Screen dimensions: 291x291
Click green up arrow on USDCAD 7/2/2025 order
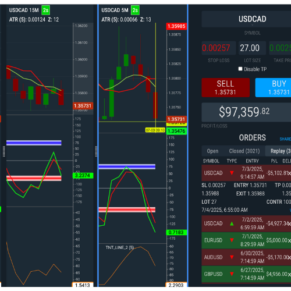pyautogui.click(x=232, y=223)
